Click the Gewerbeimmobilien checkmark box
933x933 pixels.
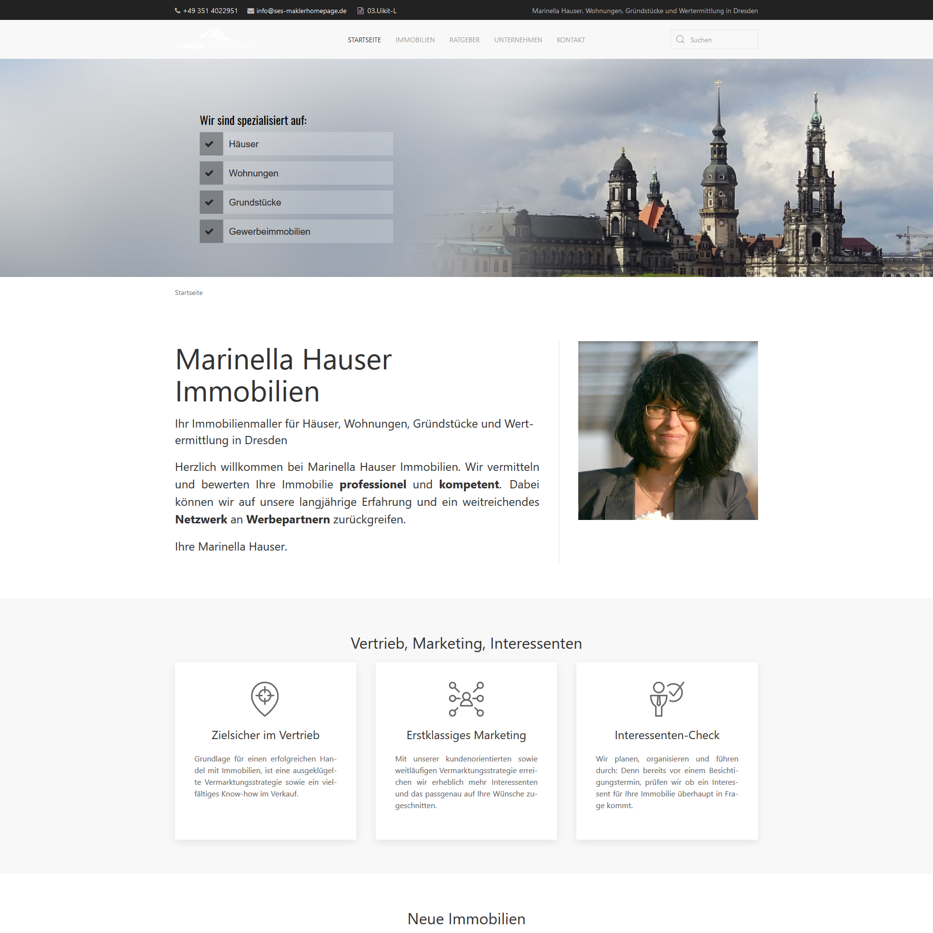point(211,231)
